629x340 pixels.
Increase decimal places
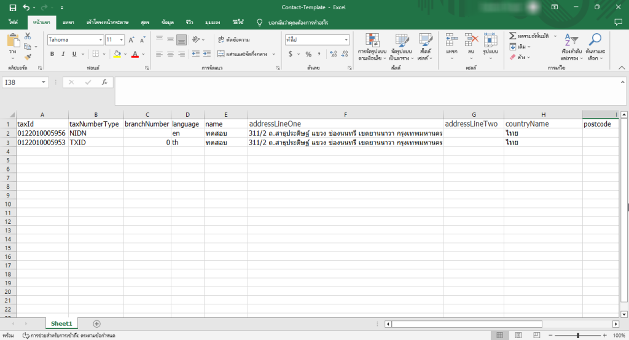334,53
